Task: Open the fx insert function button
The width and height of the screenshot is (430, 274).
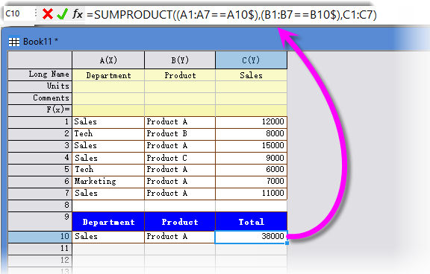Action: pos(78,14)
